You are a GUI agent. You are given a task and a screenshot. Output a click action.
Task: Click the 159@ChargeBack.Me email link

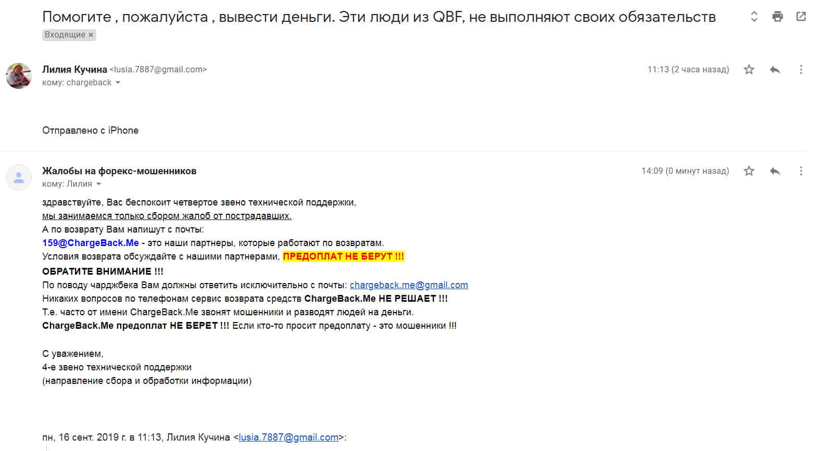(x=91, y=243)
